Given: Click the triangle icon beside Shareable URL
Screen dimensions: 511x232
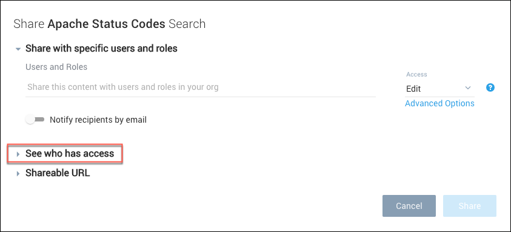Looking at the screenshot, I should click(x=18, y=174).
